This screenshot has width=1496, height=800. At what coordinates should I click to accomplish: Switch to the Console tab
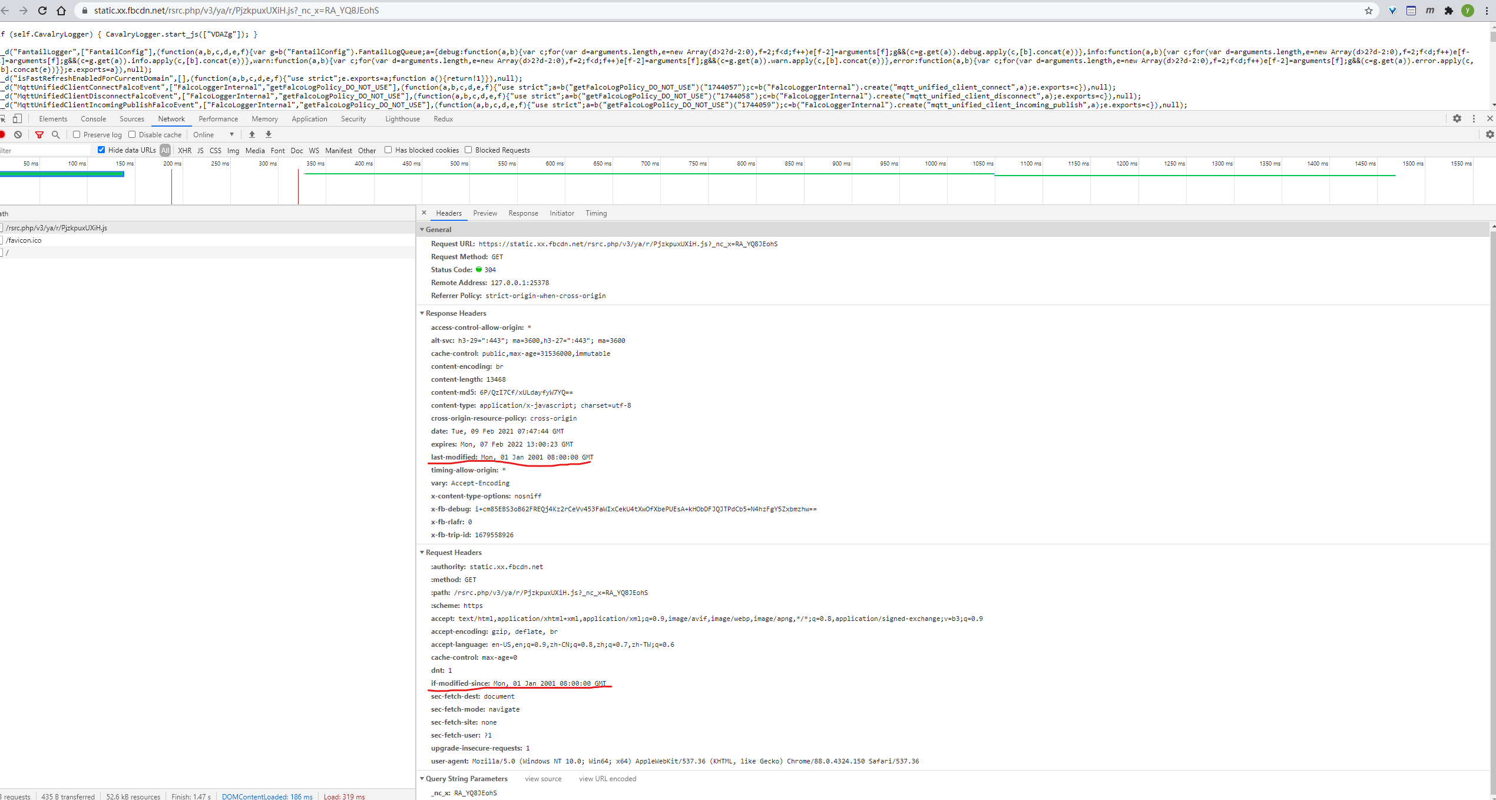93,119
